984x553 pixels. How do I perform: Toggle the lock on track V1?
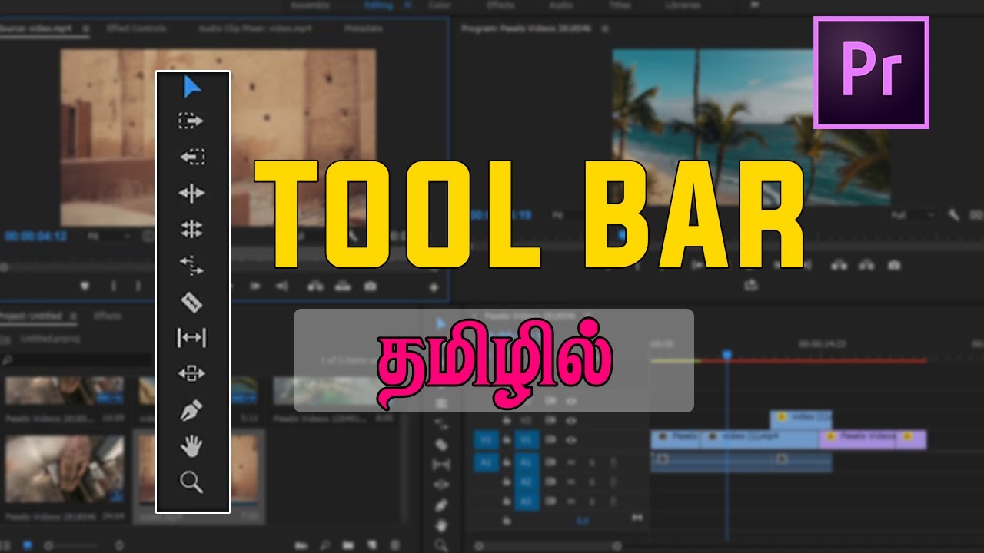tap(507, 440)
